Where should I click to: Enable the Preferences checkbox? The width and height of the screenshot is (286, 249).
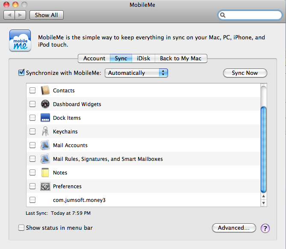32,186
